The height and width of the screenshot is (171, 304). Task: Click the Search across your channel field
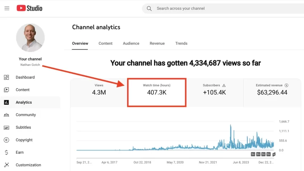(x=223, y=8)
